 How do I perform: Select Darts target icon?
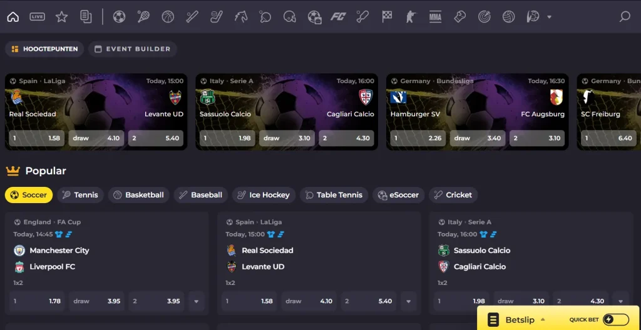(485, 17)
